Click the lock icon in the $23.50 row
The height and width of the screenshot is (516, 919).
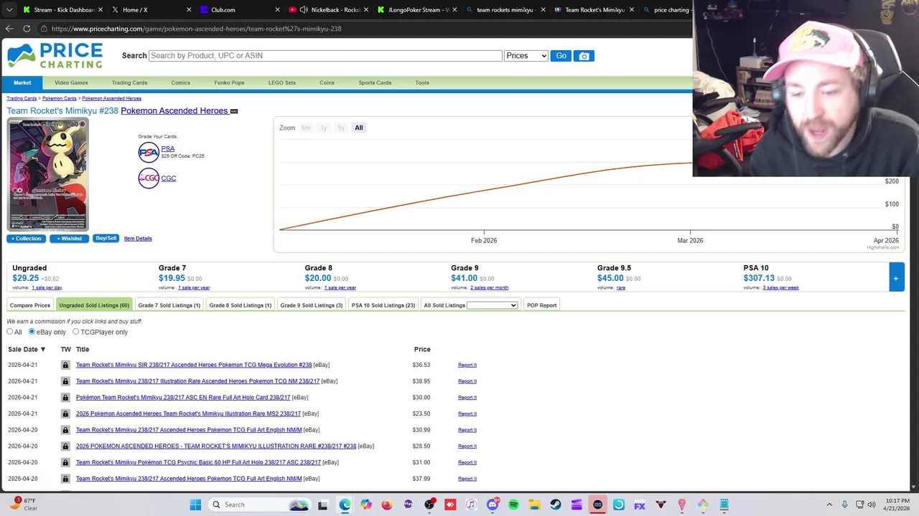pyautogui.click(x=65, y=414)
